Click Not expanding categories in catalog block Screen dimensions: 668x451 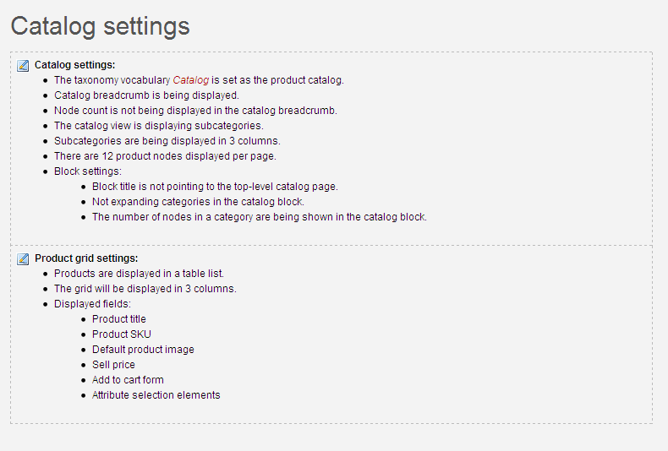point(198,202)
